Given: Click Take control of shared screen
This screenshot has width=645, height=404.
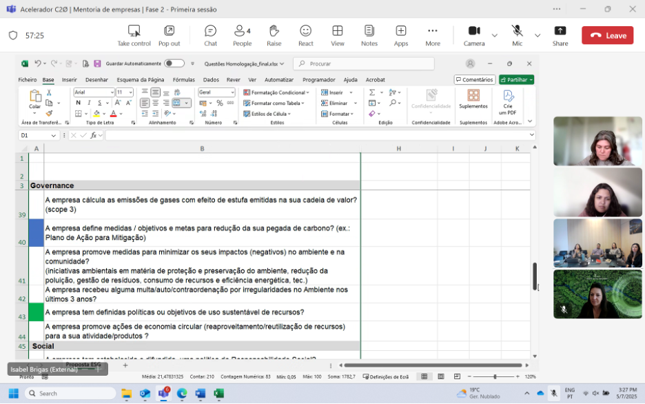Looking at the screenshot, I should pos(134,35).
